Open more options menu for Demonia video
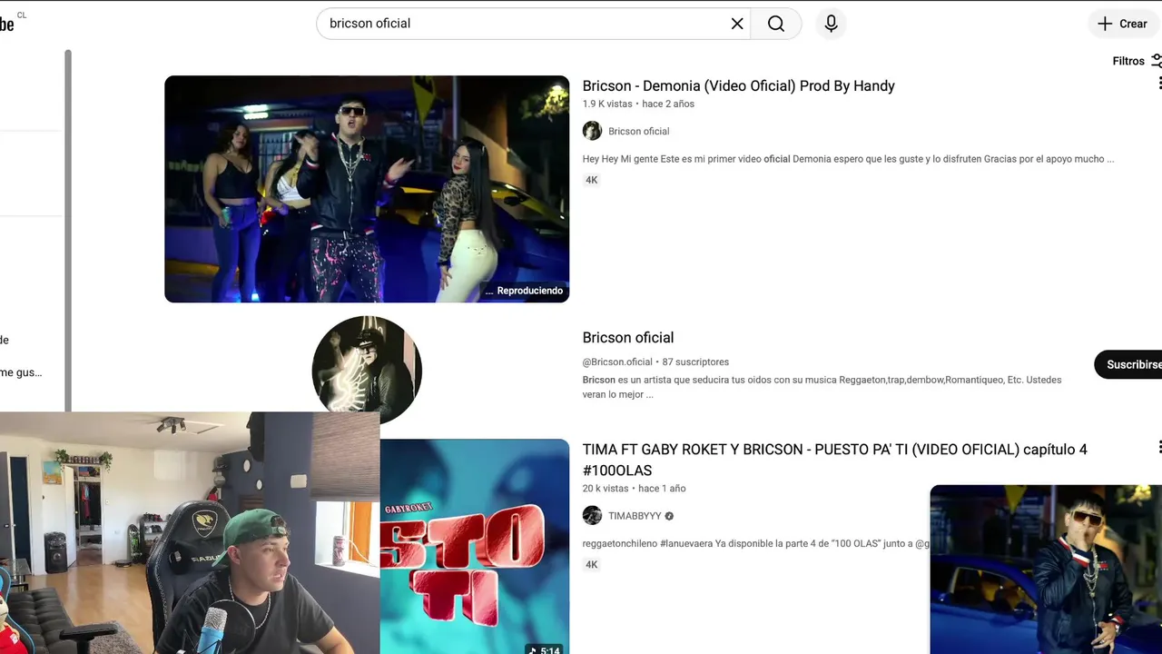This screenshot has height=654, width=1162. [x=1158, y=84]
